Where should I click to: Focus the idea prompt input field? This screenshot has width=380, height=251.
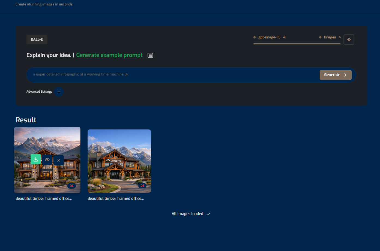tap(172, 74)
